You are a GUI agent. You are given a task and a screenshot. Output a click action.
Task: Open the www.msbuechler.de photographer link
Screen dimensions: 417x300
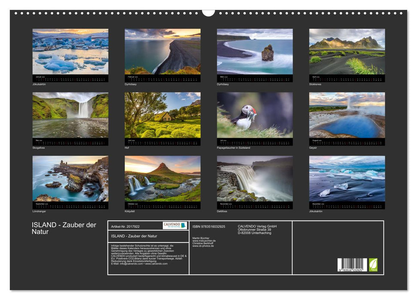(x=204, y=240)
